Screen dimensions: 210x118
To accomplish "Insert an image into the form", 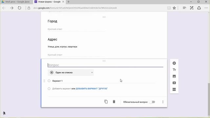I will click(x=174, y=76).
